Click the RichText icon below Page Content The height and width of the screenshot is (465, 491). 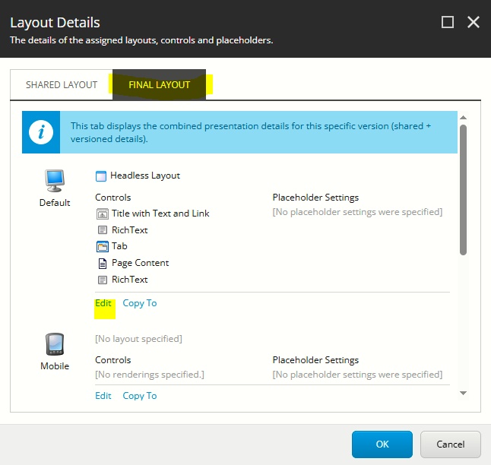[103, 280]
